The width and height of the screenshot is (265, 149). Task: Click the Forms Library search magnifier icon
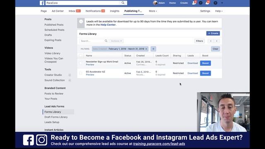point(106,41)
